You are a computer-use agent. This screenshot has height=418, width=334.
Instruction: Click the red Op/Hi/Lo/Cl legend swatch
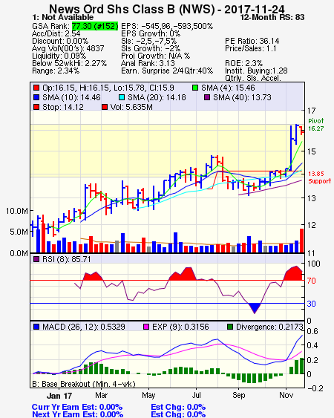coord(36,88)
